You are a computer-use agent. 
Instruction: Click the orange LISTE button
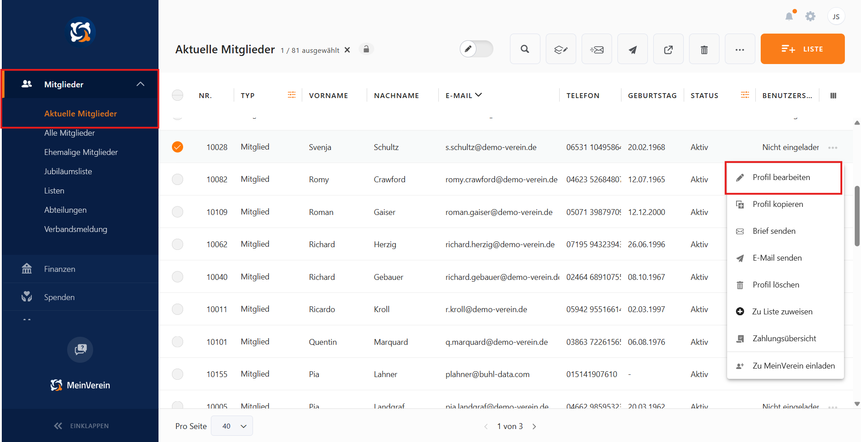(802, 49)
